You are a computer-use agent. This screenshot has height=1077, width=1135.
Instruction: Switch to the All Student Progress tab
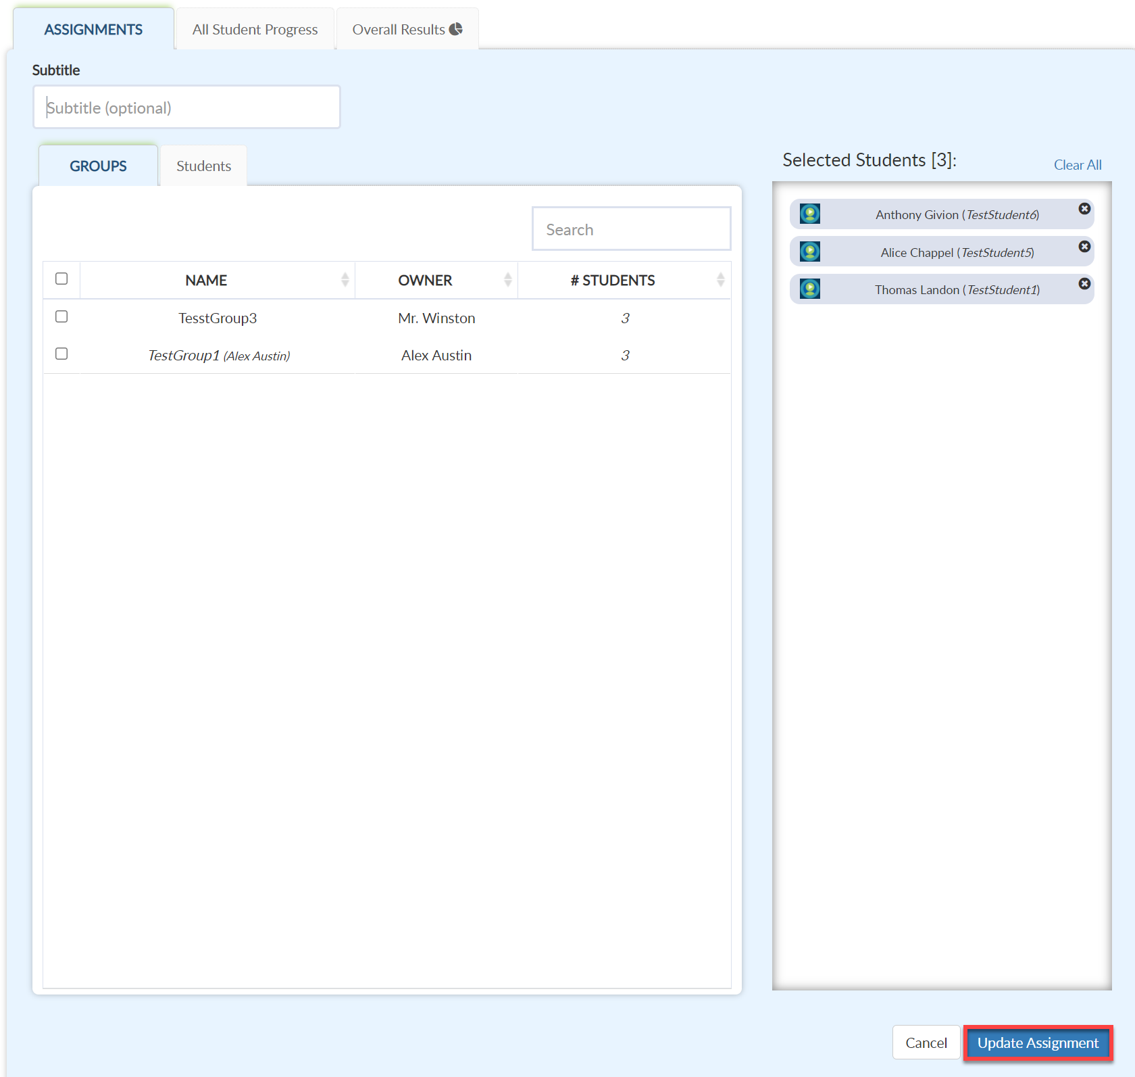(x=255, y=30)
